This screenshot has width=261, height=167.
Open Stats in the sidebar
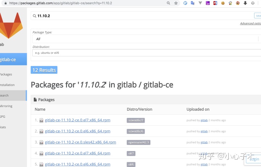pos(3,127)
